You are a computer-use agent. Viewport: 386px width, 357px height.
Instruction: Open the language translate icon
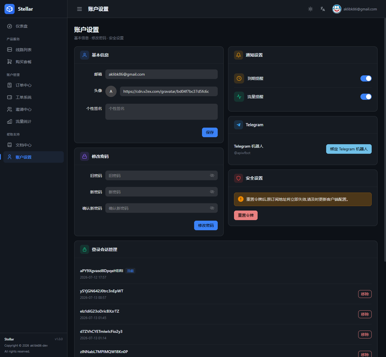pyautogui.click(x=323, y=9)
